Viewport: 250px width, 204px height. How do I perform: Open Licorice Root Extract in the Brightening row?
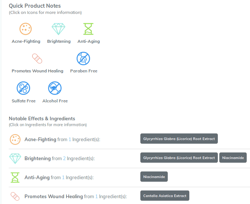[179, 158]
